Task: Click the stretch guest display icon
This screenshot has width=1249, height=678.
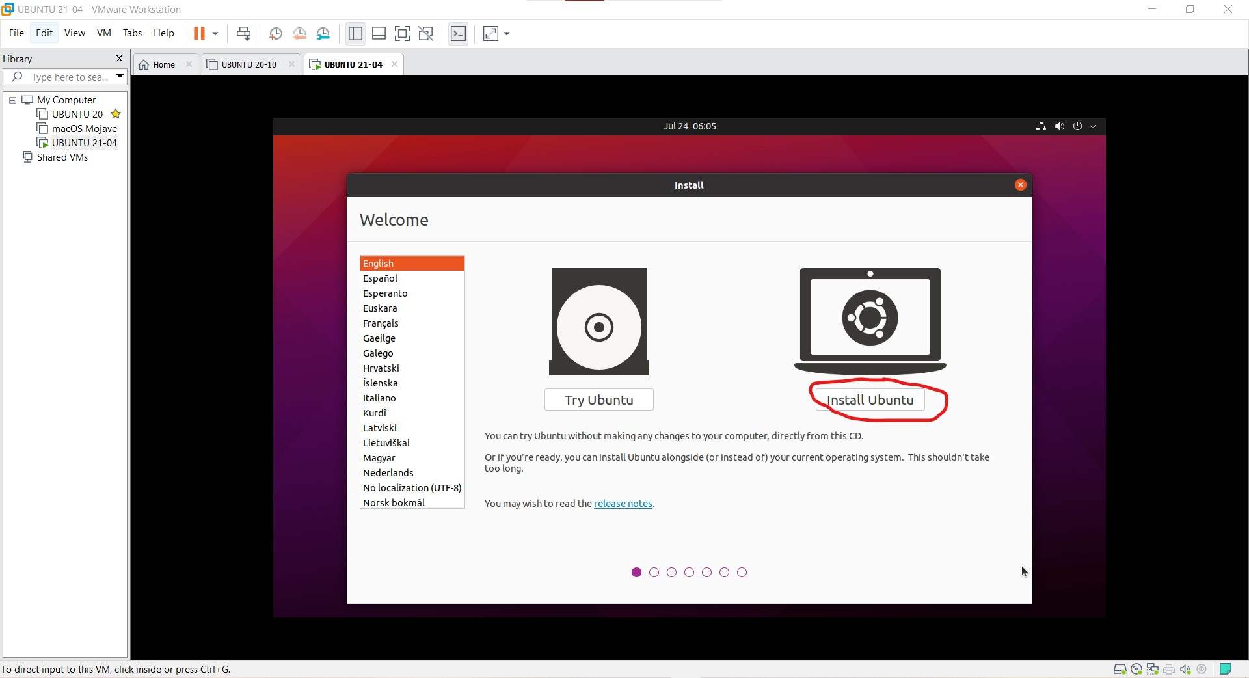Action: (x=491, y=33)
